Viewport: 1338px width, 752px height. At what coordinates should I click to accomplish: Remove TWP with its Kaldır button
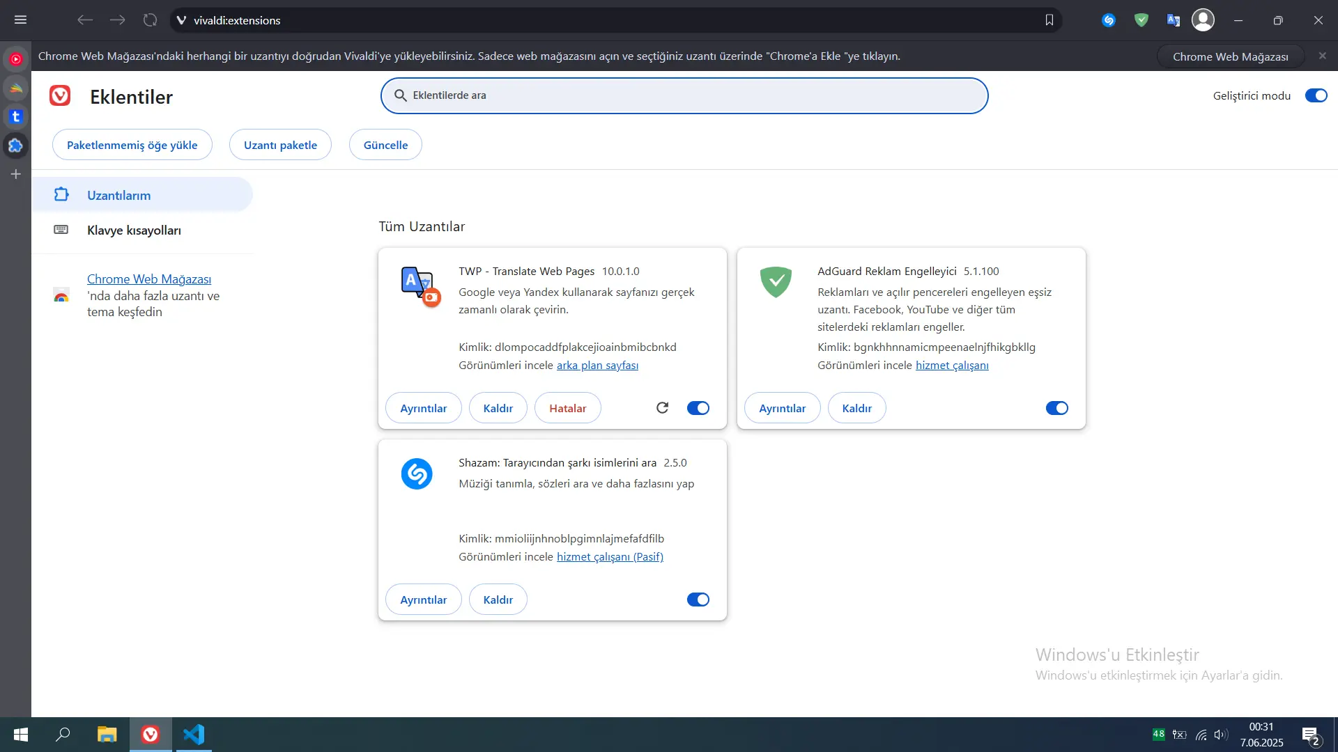(x=498, y=408)
